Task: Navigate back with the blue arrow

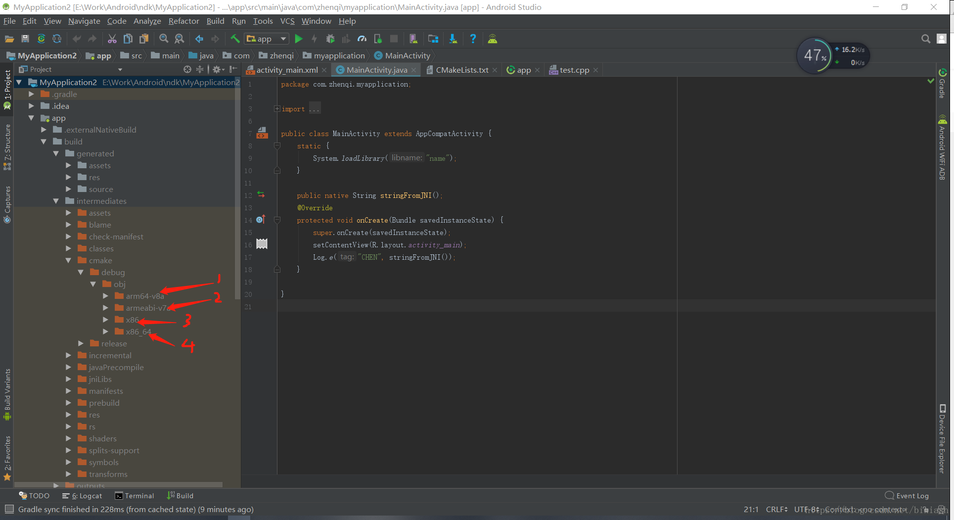Action: (x=199, y=39)
